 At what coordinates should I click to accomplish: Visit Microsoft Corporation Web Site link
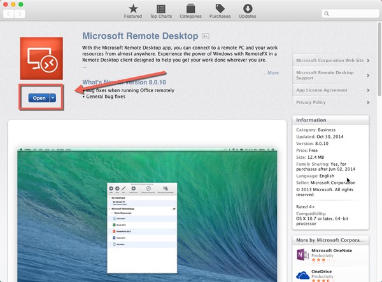[x=330, y=60]
